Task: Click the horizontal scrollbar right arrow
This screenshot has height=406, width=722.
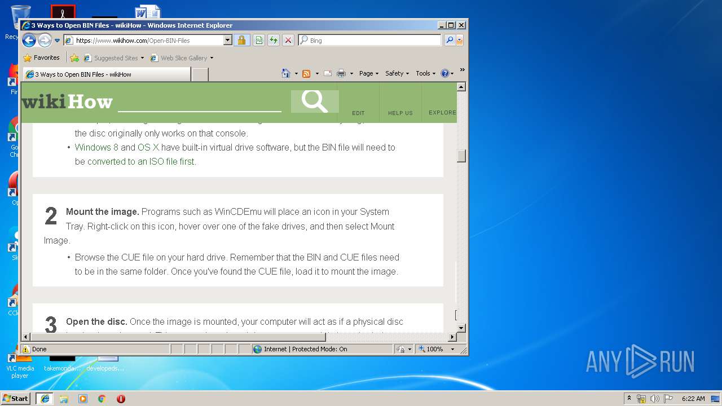Action: [x=452, y=337]
